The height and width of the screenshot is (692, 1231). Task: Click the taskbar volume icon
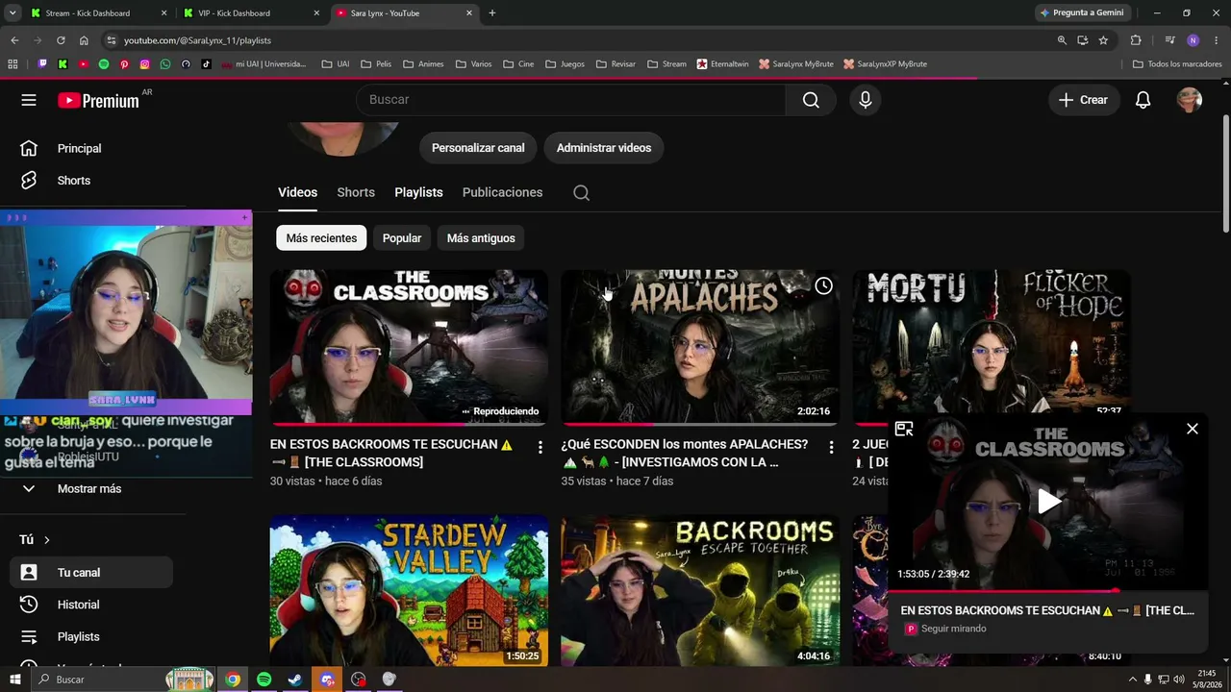pyautogui.click(x=1179, y=680)
